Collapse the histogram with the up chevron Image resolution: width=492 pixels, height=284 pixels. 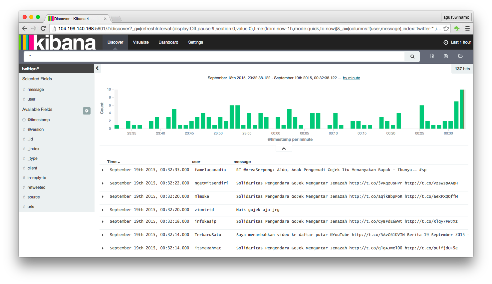[284, 149]
